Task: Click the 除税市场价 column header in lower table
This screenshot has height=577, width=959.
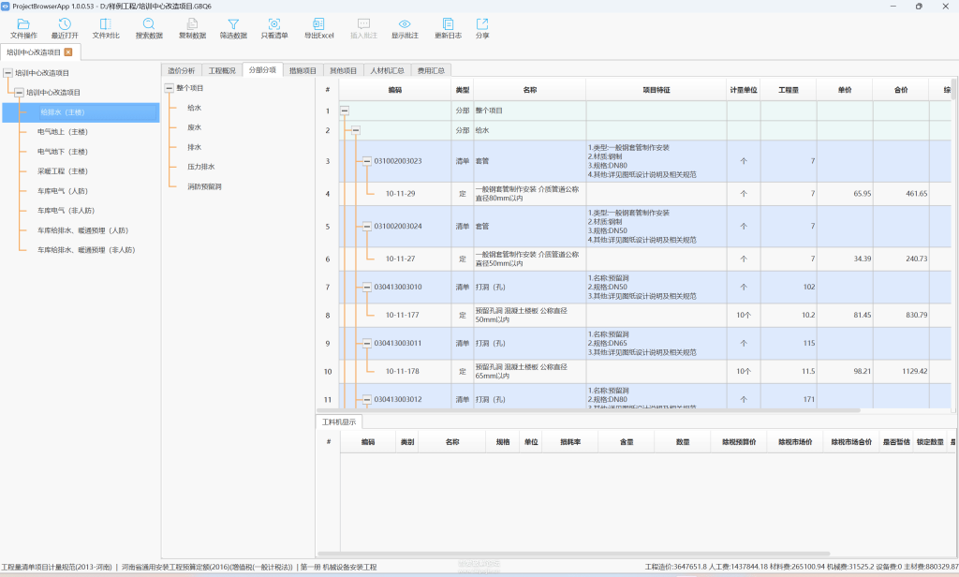Action: coord(795,442)
